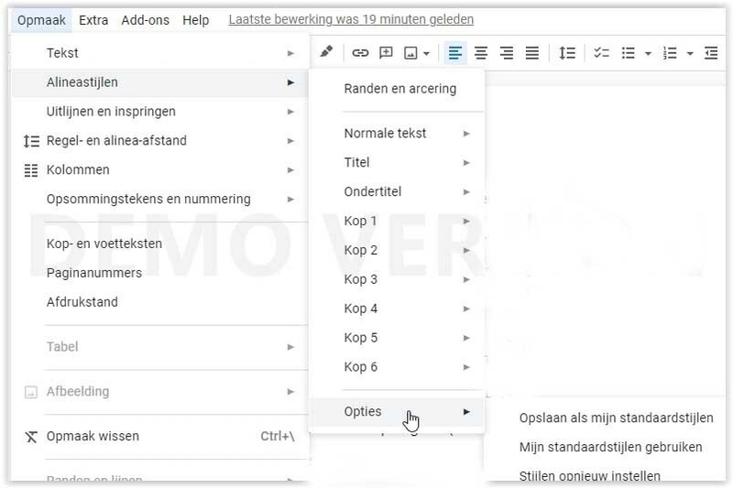Viewport: 733px width, 488px height.
Task: Open Titel style submenu
Action: (398, 162)
